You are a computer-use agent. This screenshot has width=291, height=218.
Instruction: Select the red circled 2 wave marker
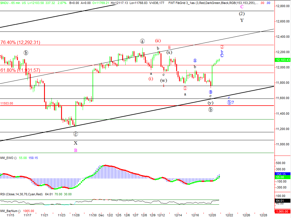point(222,47)
